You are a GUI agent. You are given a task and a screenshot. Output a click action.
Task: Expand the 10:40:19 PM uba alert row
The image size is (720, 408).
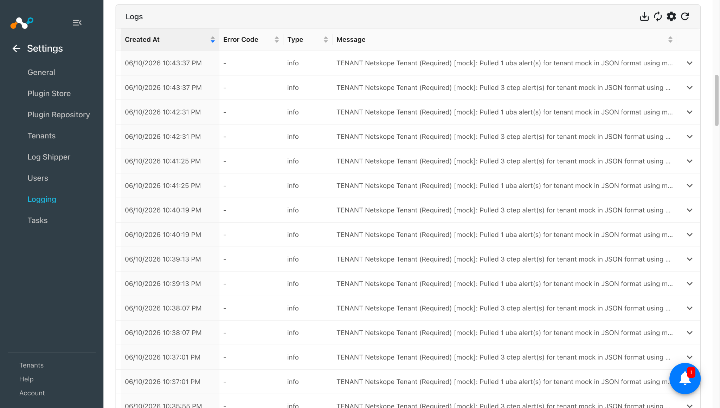tap(690, 235)
